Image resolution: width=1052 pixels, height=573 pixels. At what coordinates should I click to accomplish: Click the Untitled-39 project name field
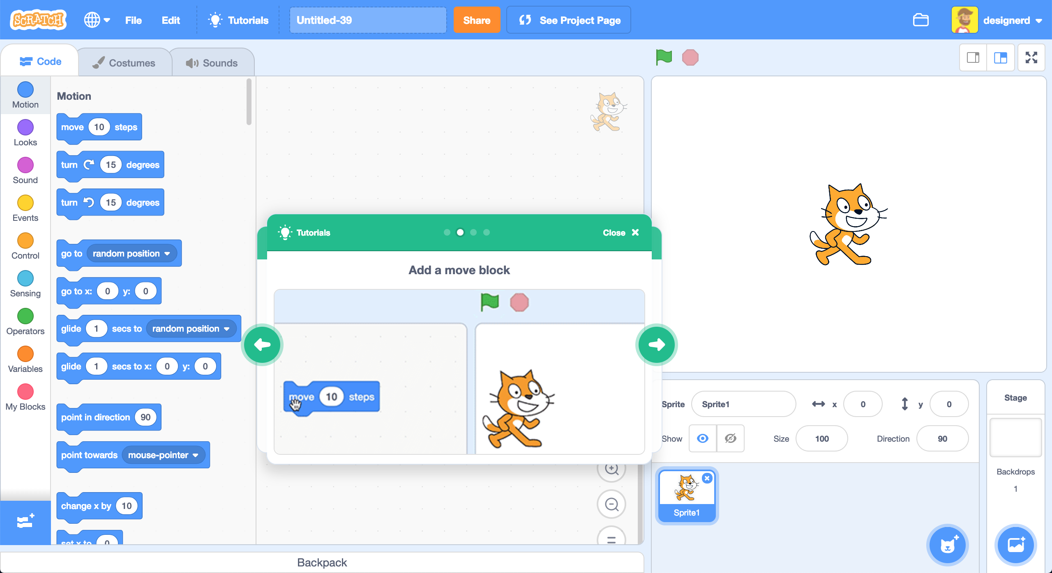[x=367, y=20]
